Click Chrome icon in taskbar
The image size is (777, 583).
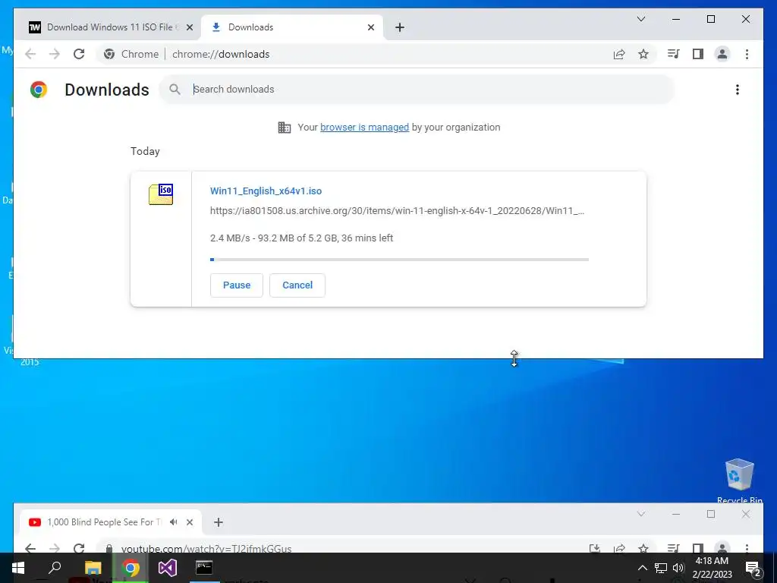131,568
